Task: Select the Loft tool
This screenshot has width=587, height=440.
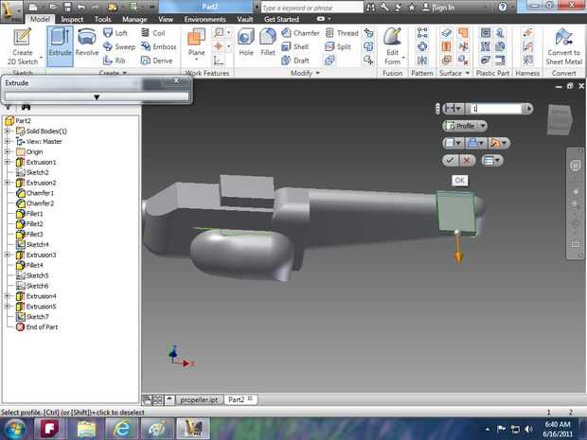Action: pos(116,33)
